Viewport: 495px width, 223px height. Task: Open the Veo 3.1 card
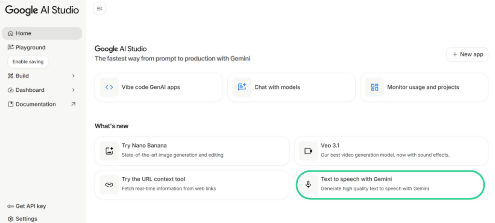pyautogui.click(x=391, y=151)
